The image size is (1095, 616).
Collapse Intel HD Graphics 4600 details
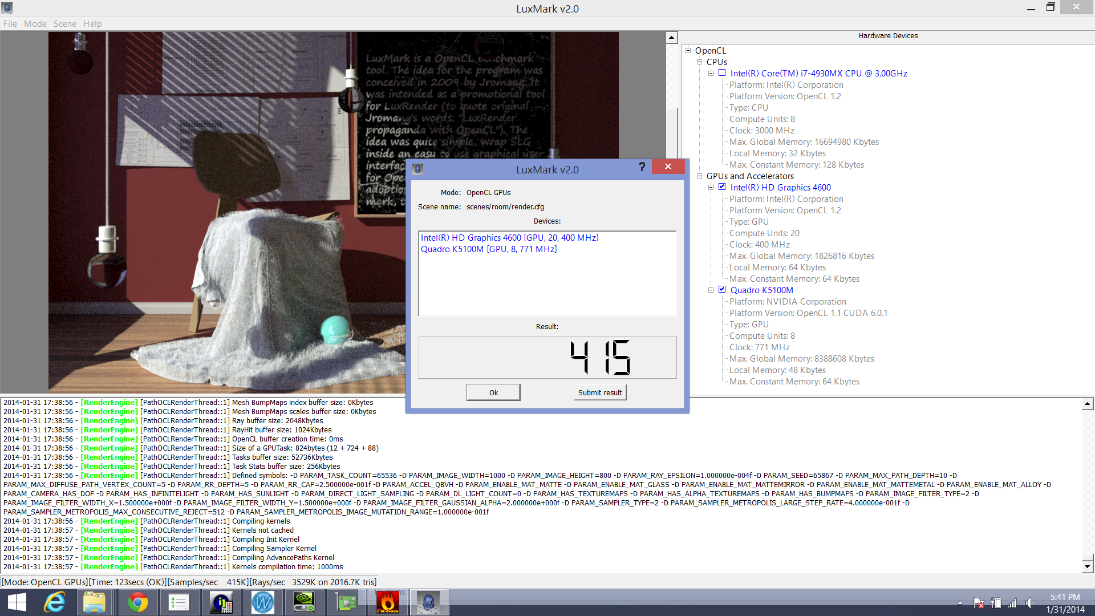[x=711, y=187]
